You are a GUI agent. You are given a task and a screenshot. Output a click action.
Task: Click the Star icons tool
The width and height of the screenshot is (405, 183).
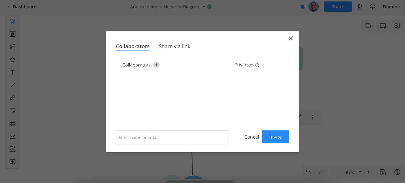[12, 60]
